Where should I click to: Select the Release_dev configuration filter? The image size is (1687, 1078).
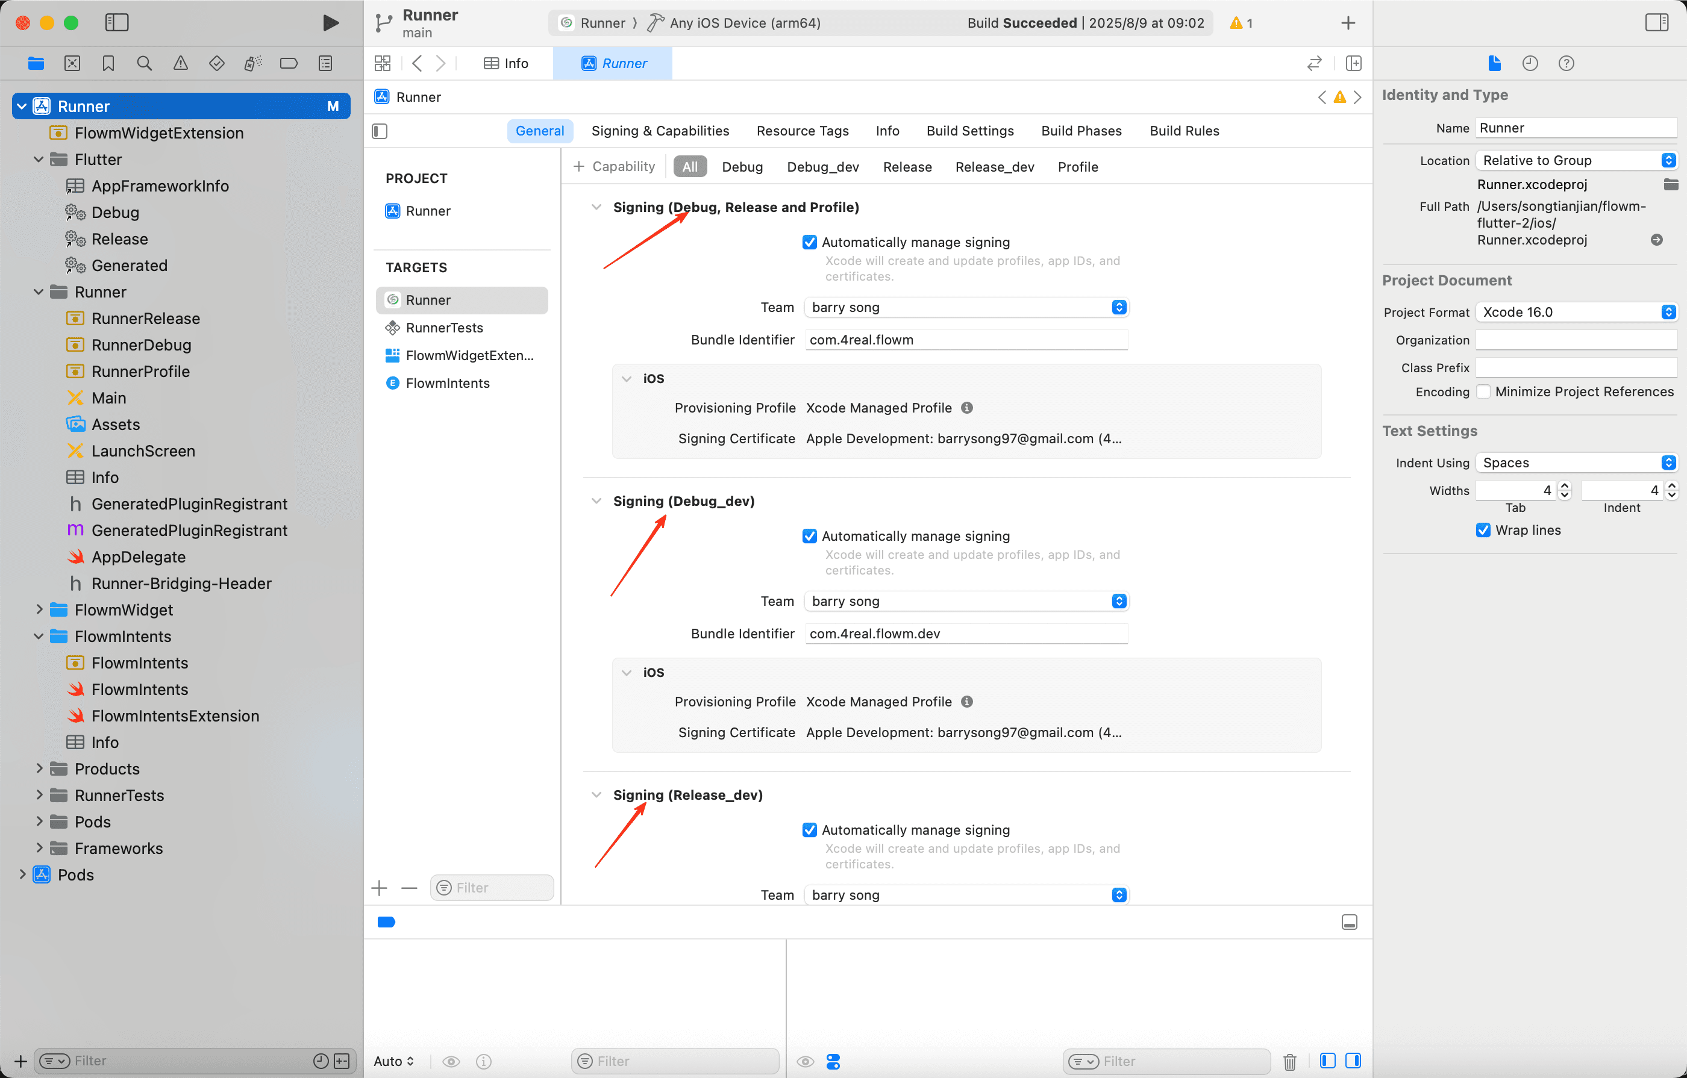tap(994, 167)
